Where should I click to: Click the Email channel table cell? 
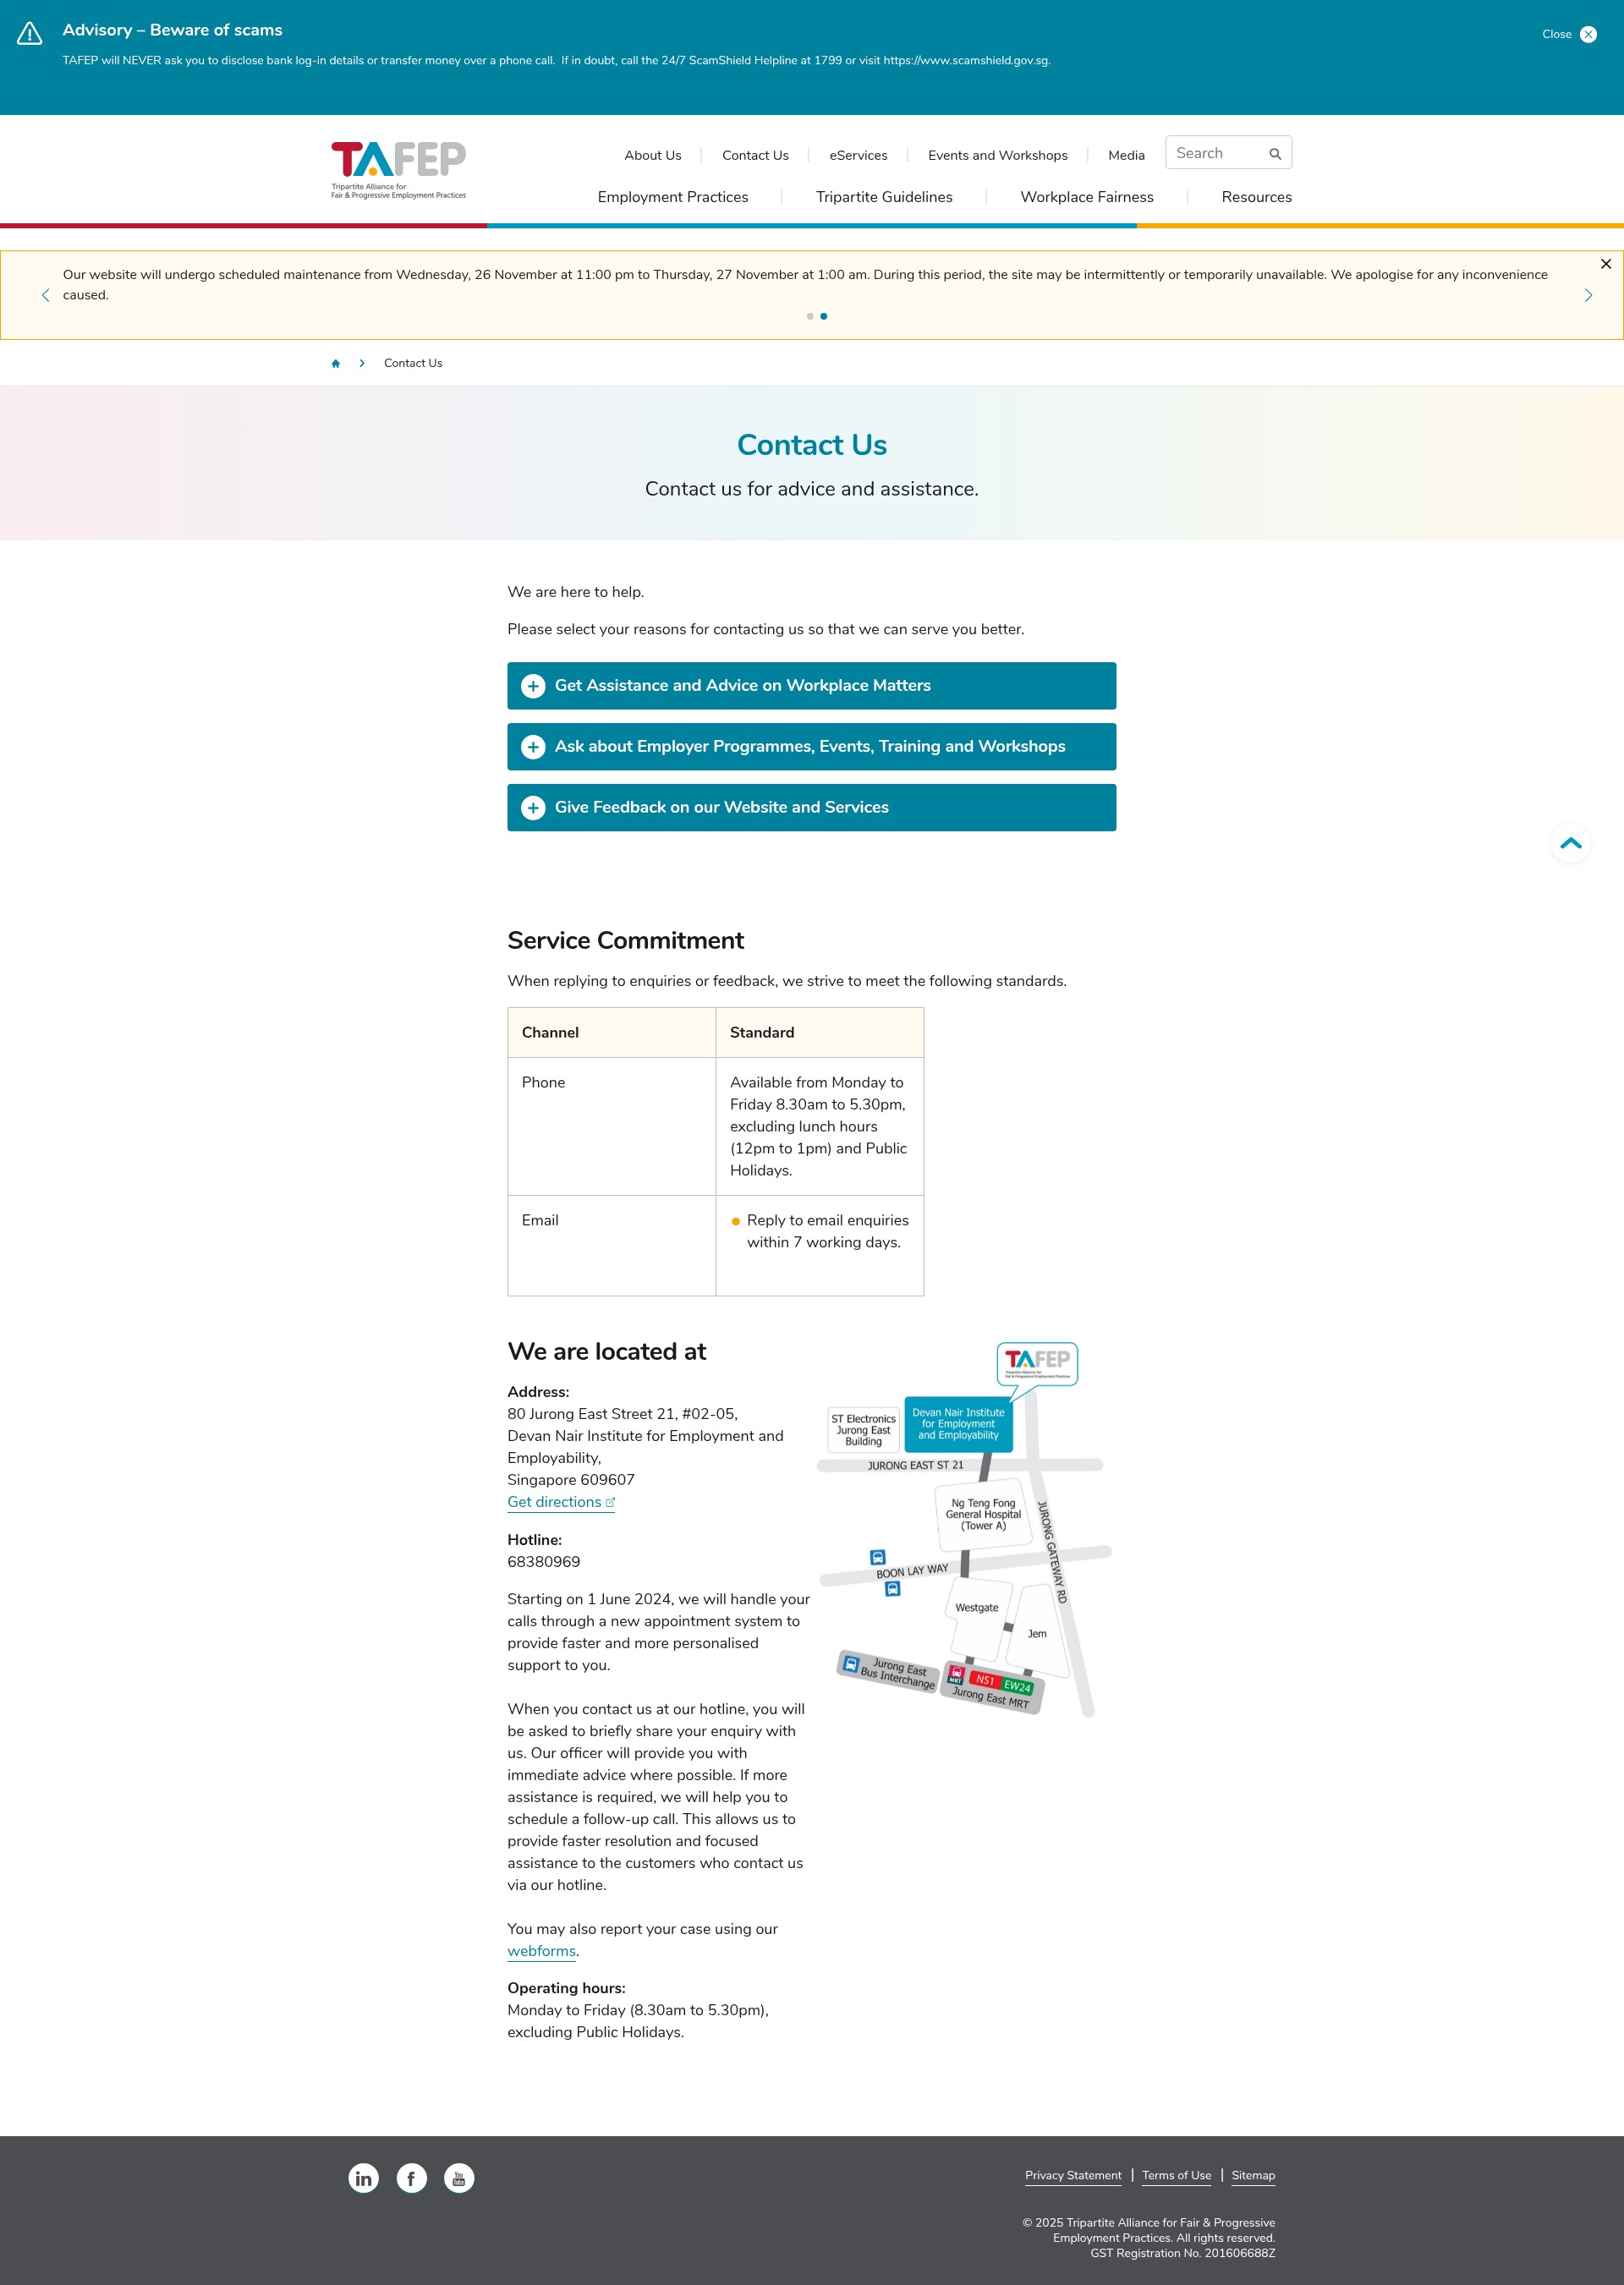coord(612,1246)
